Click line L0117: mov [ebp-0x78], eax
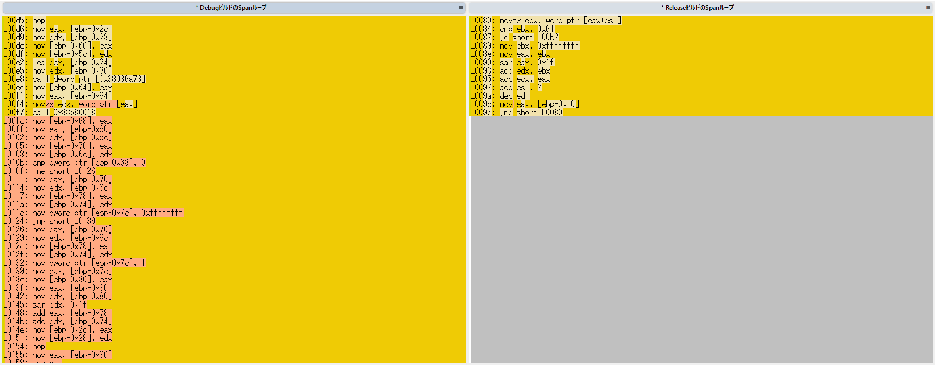The height and width of the screenshot is (365, 935). pos(58,196)
